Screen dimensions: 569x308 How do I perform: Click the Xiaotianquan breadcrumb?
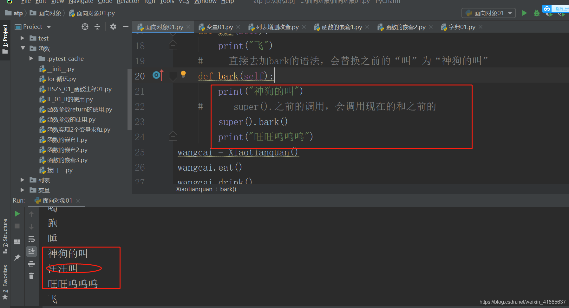point(194,189)
